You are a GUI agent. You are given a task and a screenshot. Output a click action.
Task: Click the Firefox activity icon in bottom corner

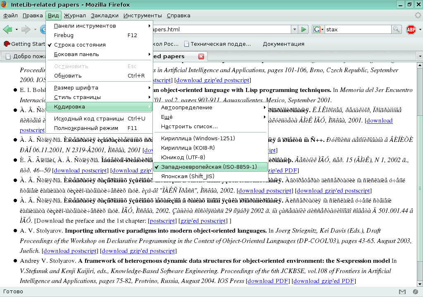(416, 292)
